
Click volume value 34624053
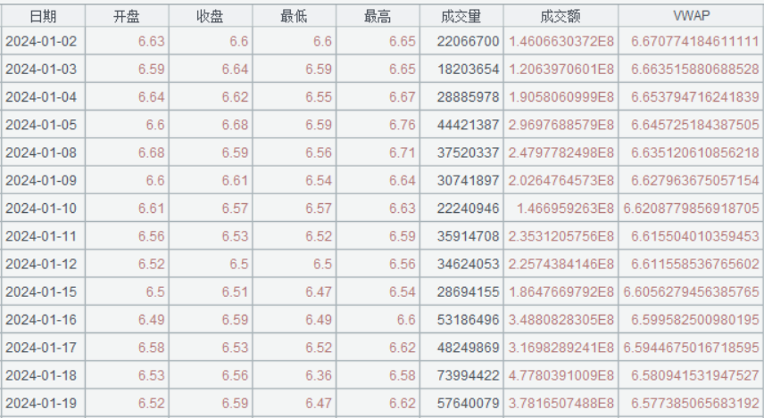(x=469, y=264)
